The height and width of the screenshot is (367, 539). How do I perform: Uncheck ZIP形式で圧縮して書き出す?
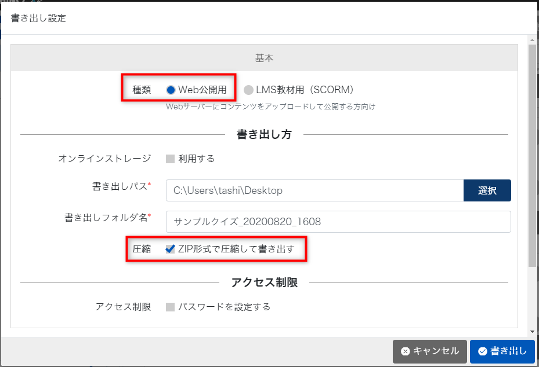pyautogui.click(x=171, y=249)
